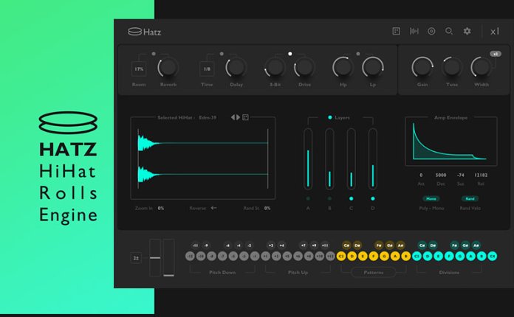Viewport: 514px width, 317px height.
Task: Trigger the +11 pitch up key
Action: (325, 245)
